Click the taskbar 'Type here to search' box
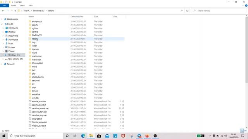The width and height of the screenshot is (248, 139). tap(35, 136)
